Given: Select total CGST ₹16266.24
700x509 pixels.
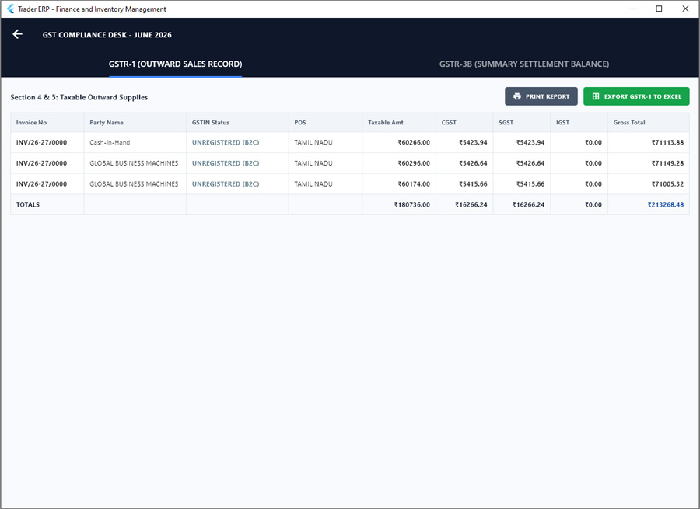Looking at the screenshot, I should coord(471,204).
